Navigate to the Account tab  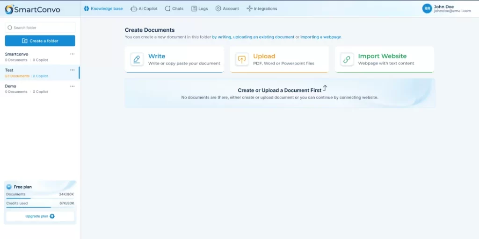[227, 8]
